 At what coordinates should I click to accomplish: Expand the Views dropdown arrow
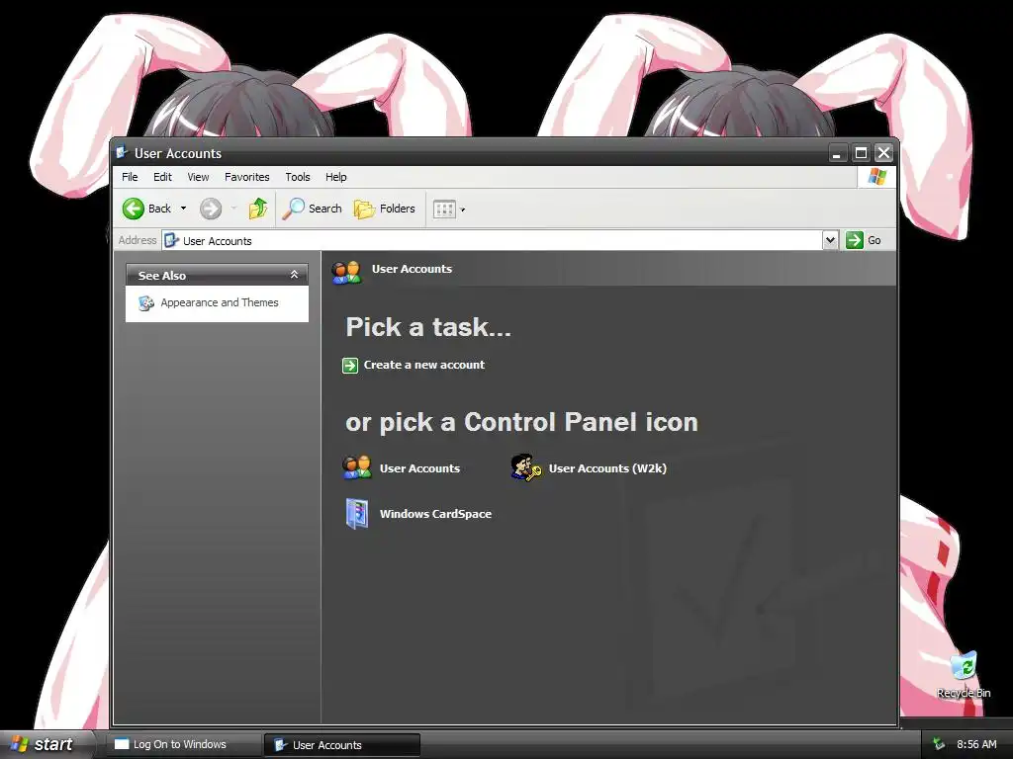point(463,210)
